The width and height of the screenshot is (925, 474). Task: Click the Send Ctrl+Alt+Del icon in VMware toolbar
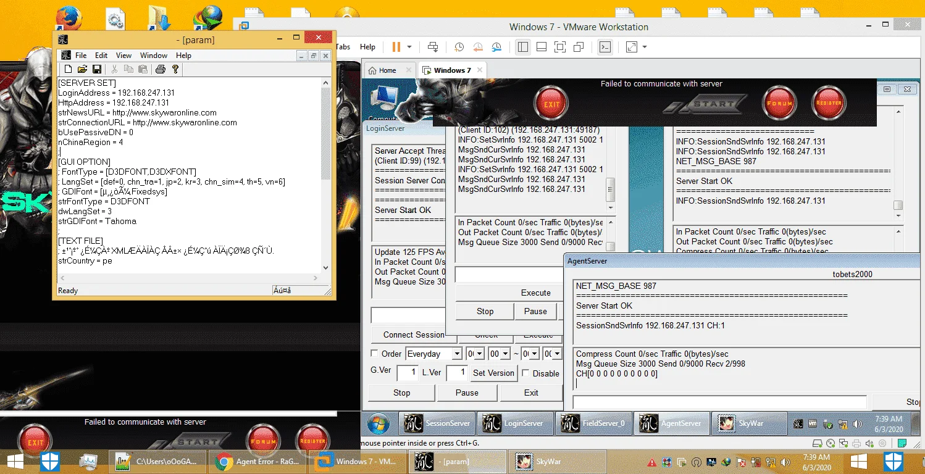433,47
